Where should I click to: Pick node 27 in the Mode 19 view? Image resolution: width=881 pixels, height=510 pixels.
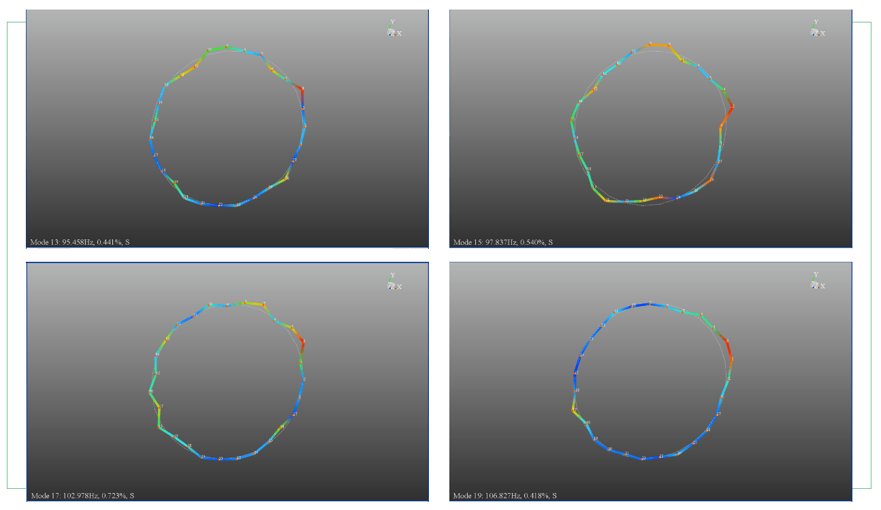719,413
